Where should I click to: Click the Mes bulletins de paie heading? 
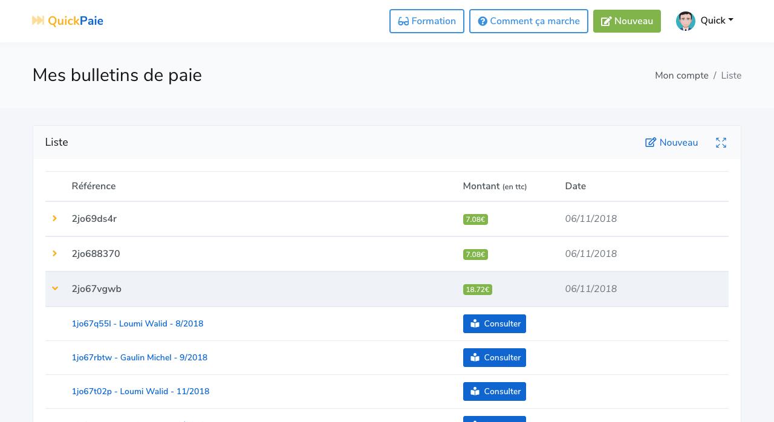(x=117, y=76)
